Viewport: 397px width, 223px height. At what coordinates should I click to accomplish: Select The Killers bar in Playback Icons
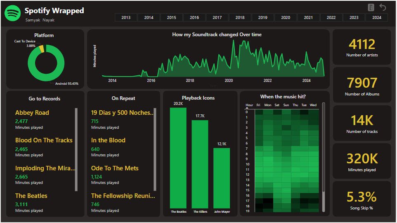[x=200, y=164]
